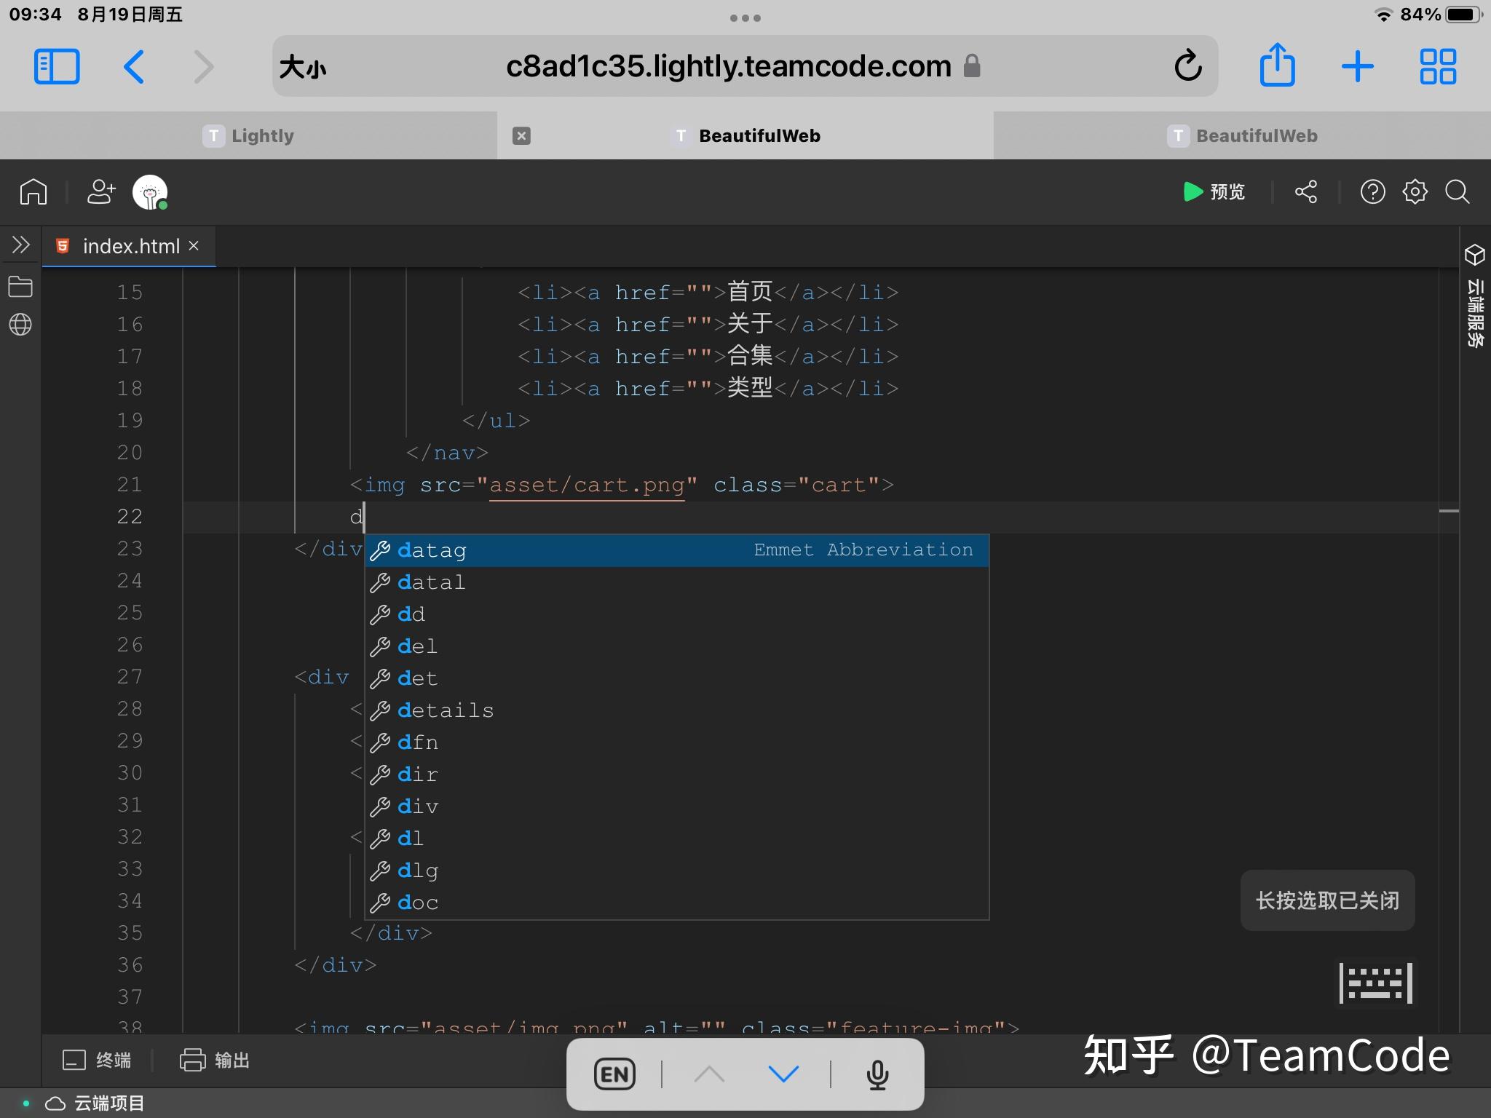Open the share project icon
Viewport: 1491px width, 1118px height.
[x=1305, y=192]
